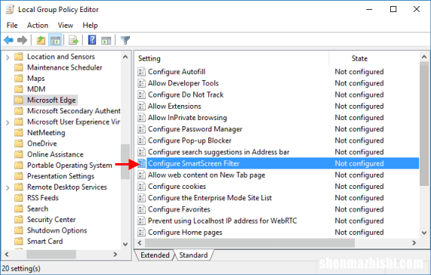Viewport: 431px width, 275px height.
Task: Click the tree pane scroll up arrow
Action: (125, 57)
